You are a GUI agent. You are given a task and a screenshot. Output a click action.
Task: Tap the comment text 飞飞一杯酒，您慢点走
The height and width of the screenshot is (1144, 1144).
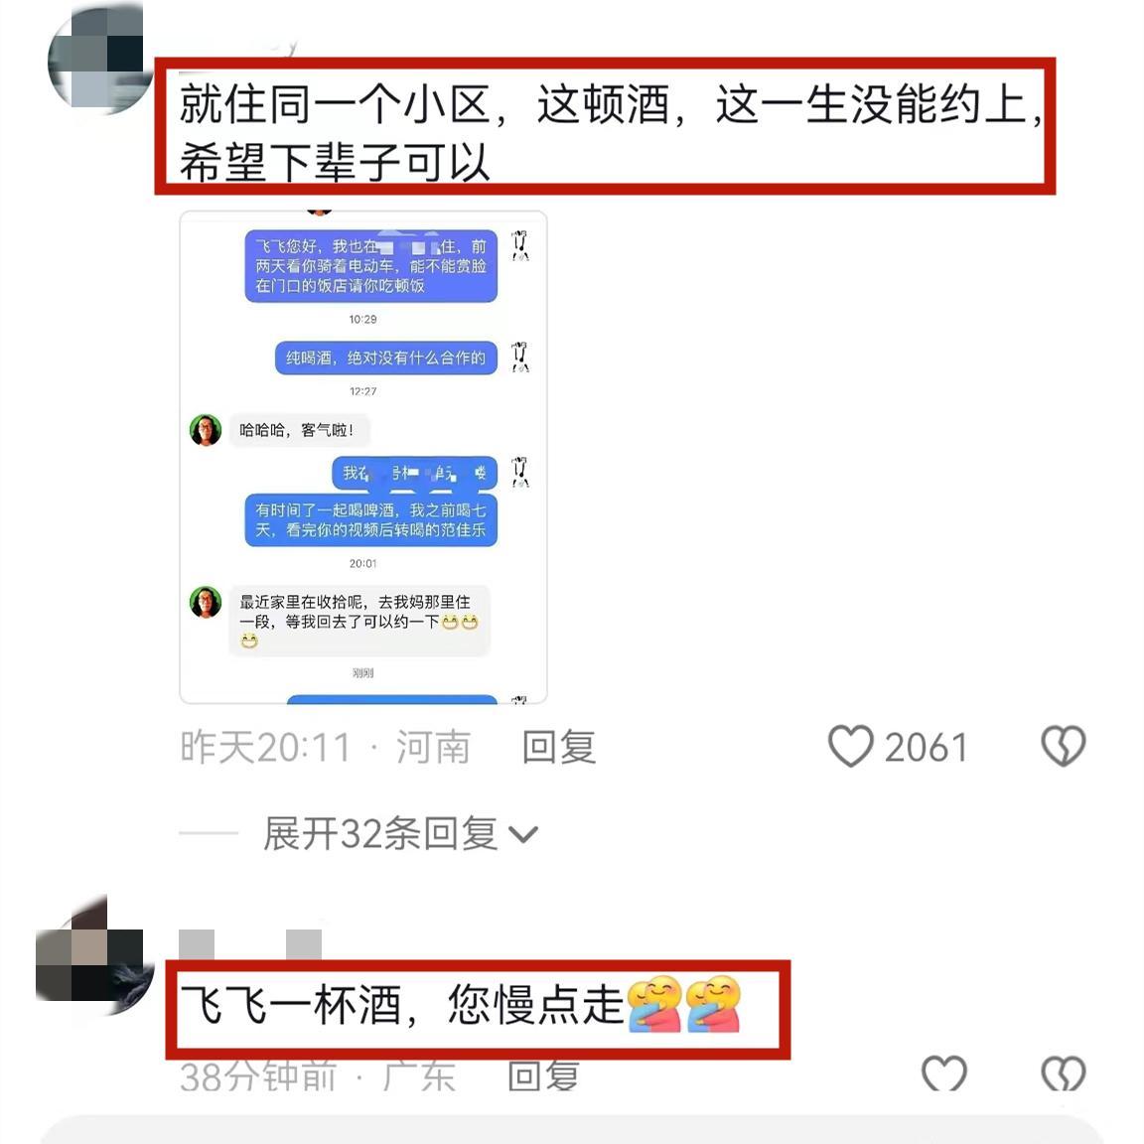(x=460, y=1005)
